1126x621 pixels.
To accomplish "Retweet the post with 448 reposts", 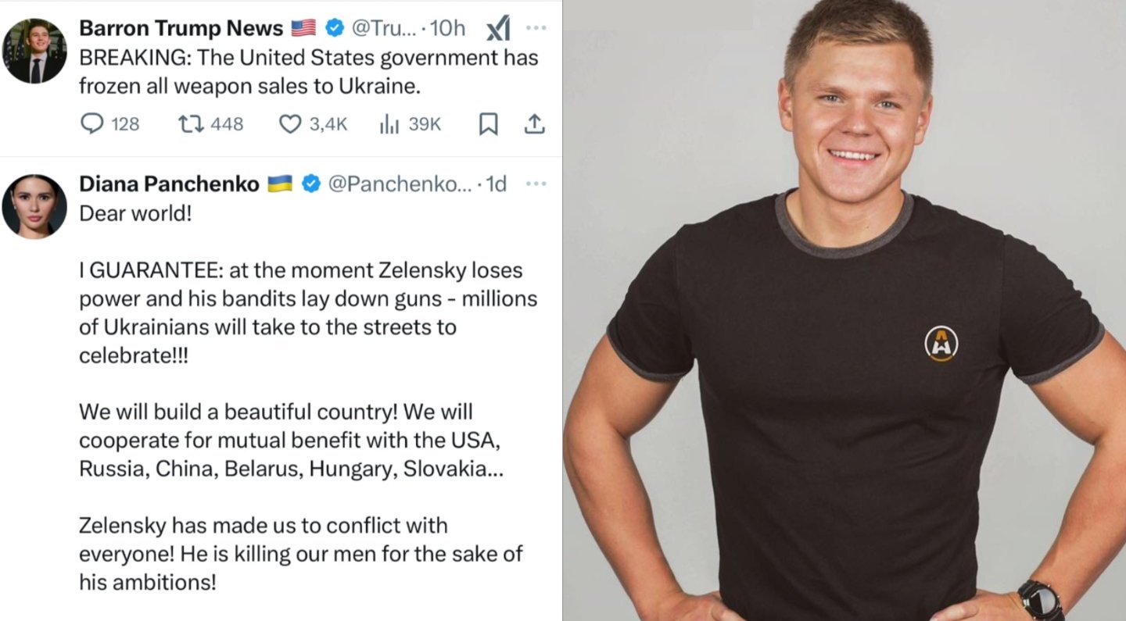I will pyautogui.click(x=188, y=123).
